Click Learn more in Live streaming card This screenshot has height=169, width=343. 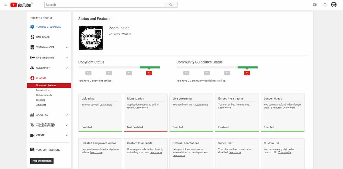(x=202, y=105)
